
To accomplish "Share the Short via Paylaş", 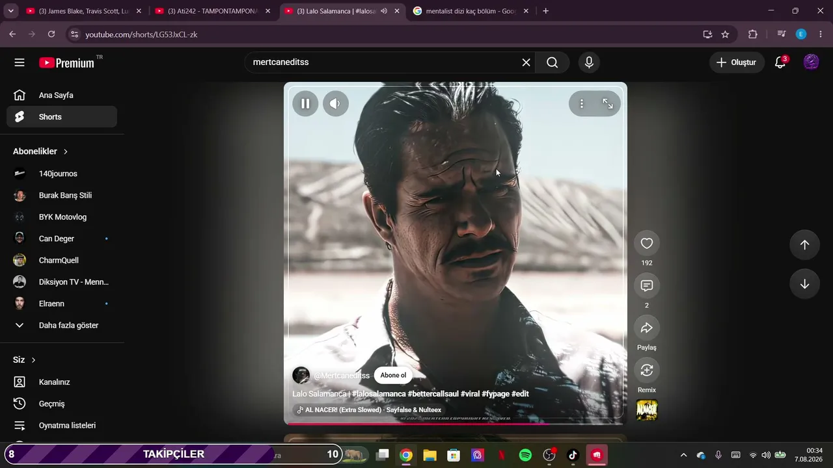I will pyautogui.click(x=647, y=328).
